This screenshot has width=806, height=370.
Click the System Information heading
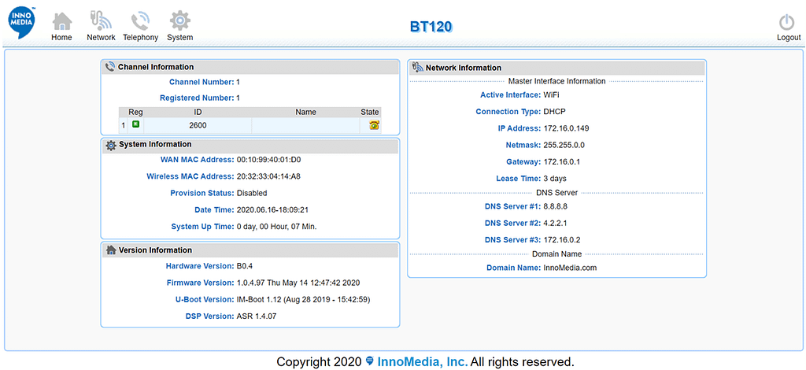pyautogui.click(x=155, y=144)
